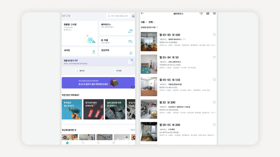The height and width of the screenshot is (157, 280).
Task: Click the price text 월 32 보 200
Action: [x=167, y=102]
